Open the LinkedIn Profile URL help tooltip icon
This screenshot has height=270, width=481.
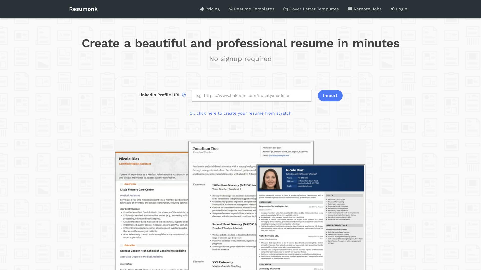184,95
